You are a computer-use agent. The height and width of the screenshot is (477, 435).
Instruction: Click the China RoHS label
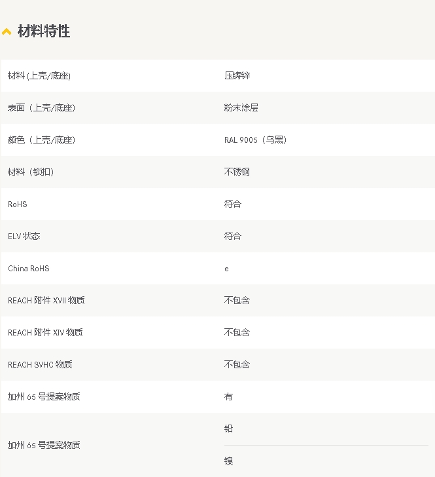[29, 269]
